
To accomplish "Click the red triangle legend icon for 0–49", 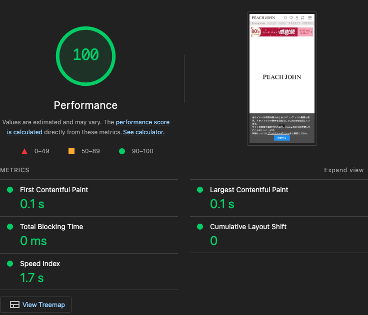I will (24, 151).
